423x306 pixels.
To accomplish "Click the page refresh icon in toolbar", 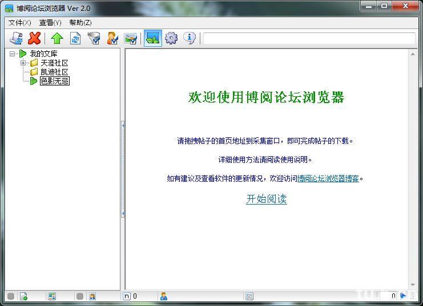I will coord(75,38).
